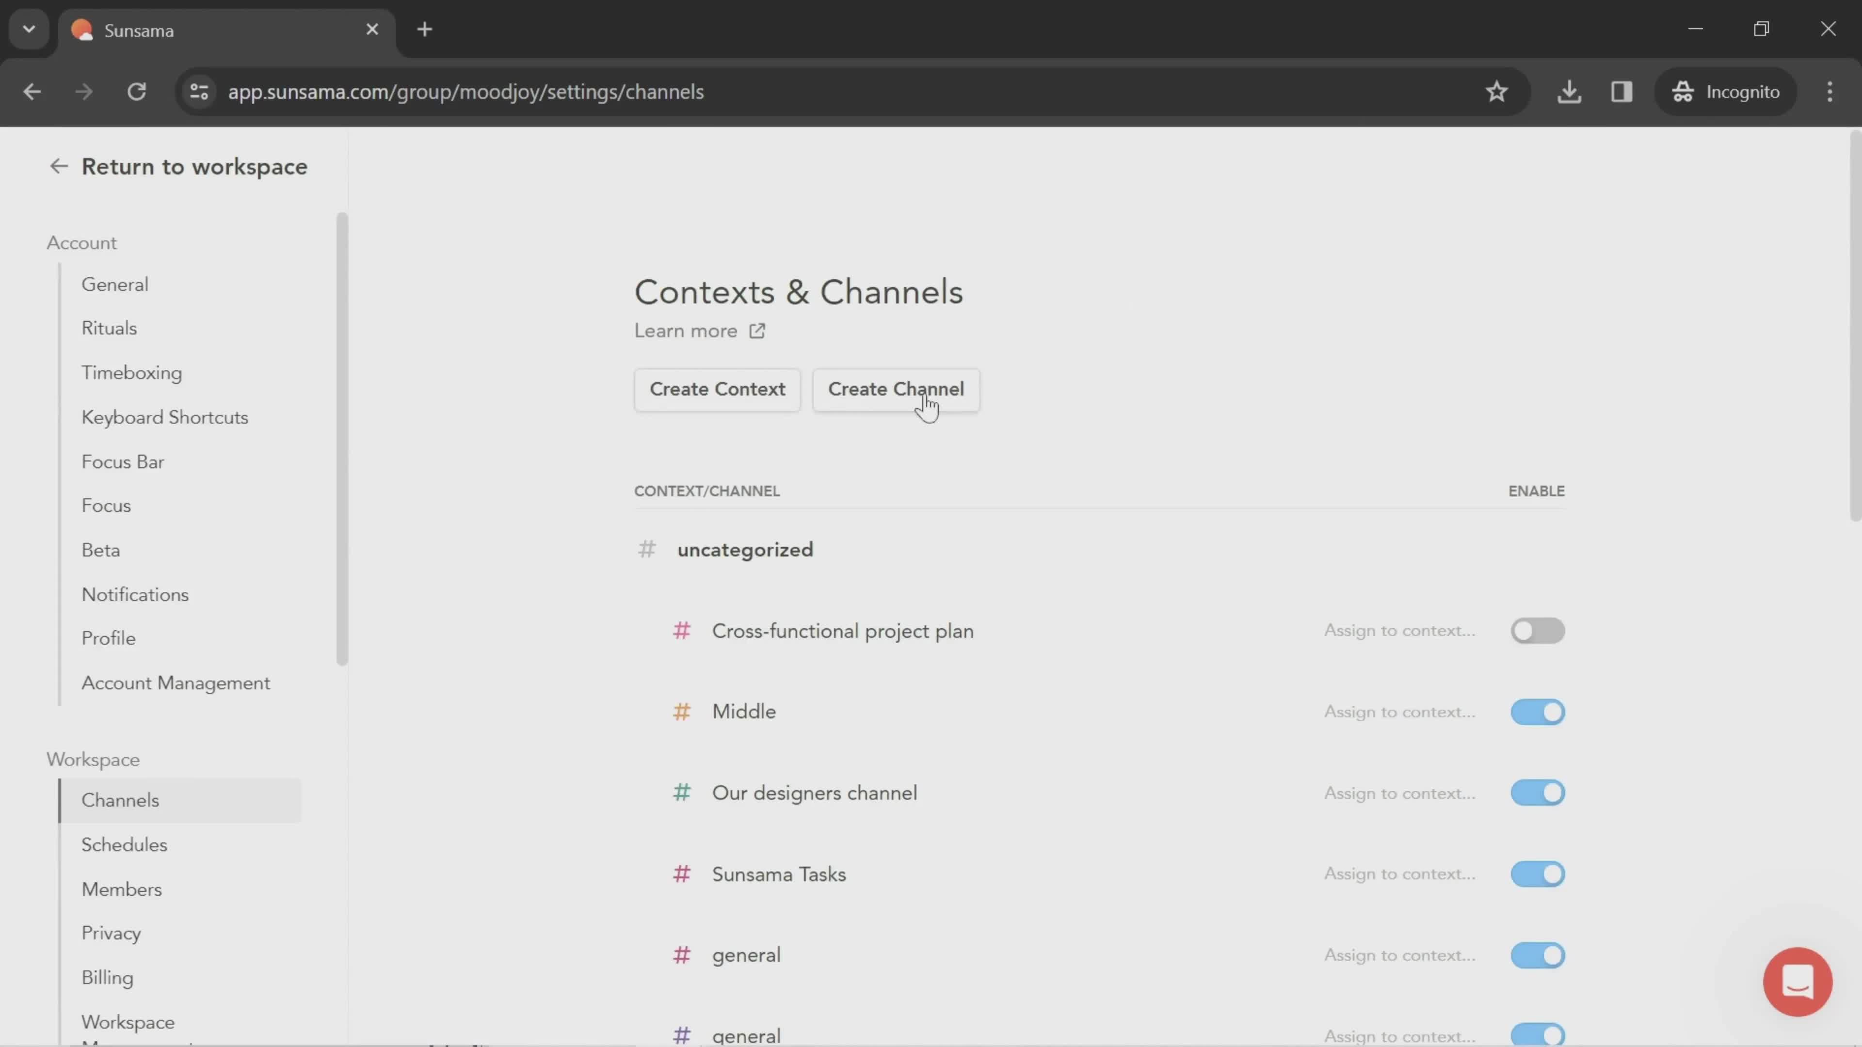
Task: Click the Create Channel button
Action: (x=896, y=389)
